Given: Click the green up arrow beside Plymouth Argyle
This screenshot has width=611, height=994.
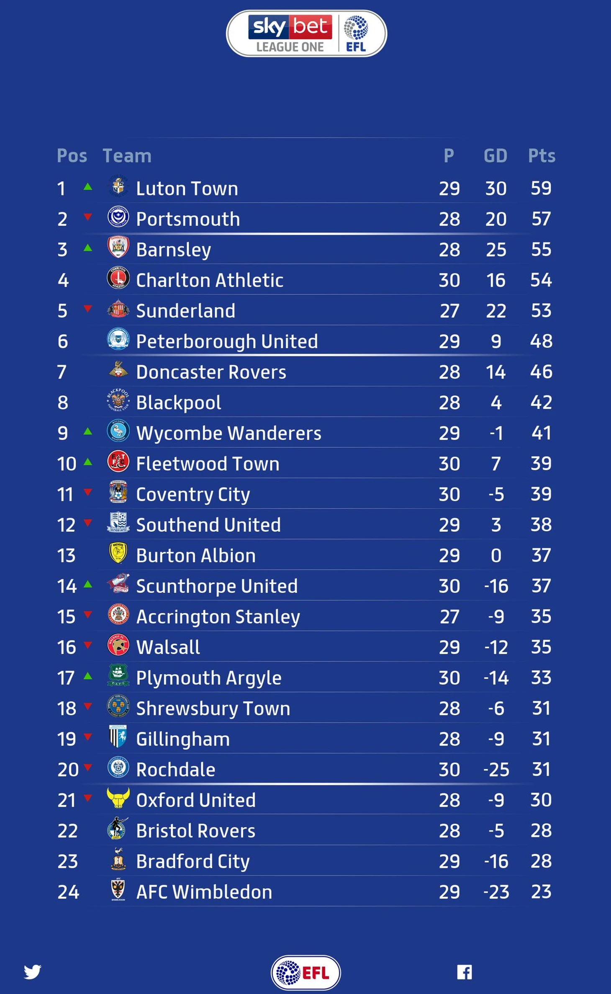Looking at the screenshot, I should tap(88, 676).
